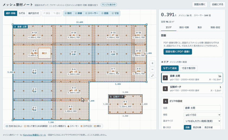Switch to the 割付･切断 tab
Image resolution: width=228 pixels, height=140 pixels.
(184, 27)
